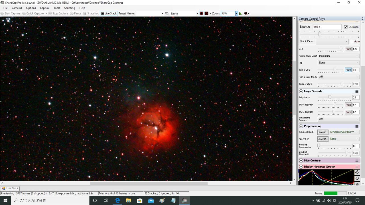Open Mail app from taskbar

tap(151, 200)
